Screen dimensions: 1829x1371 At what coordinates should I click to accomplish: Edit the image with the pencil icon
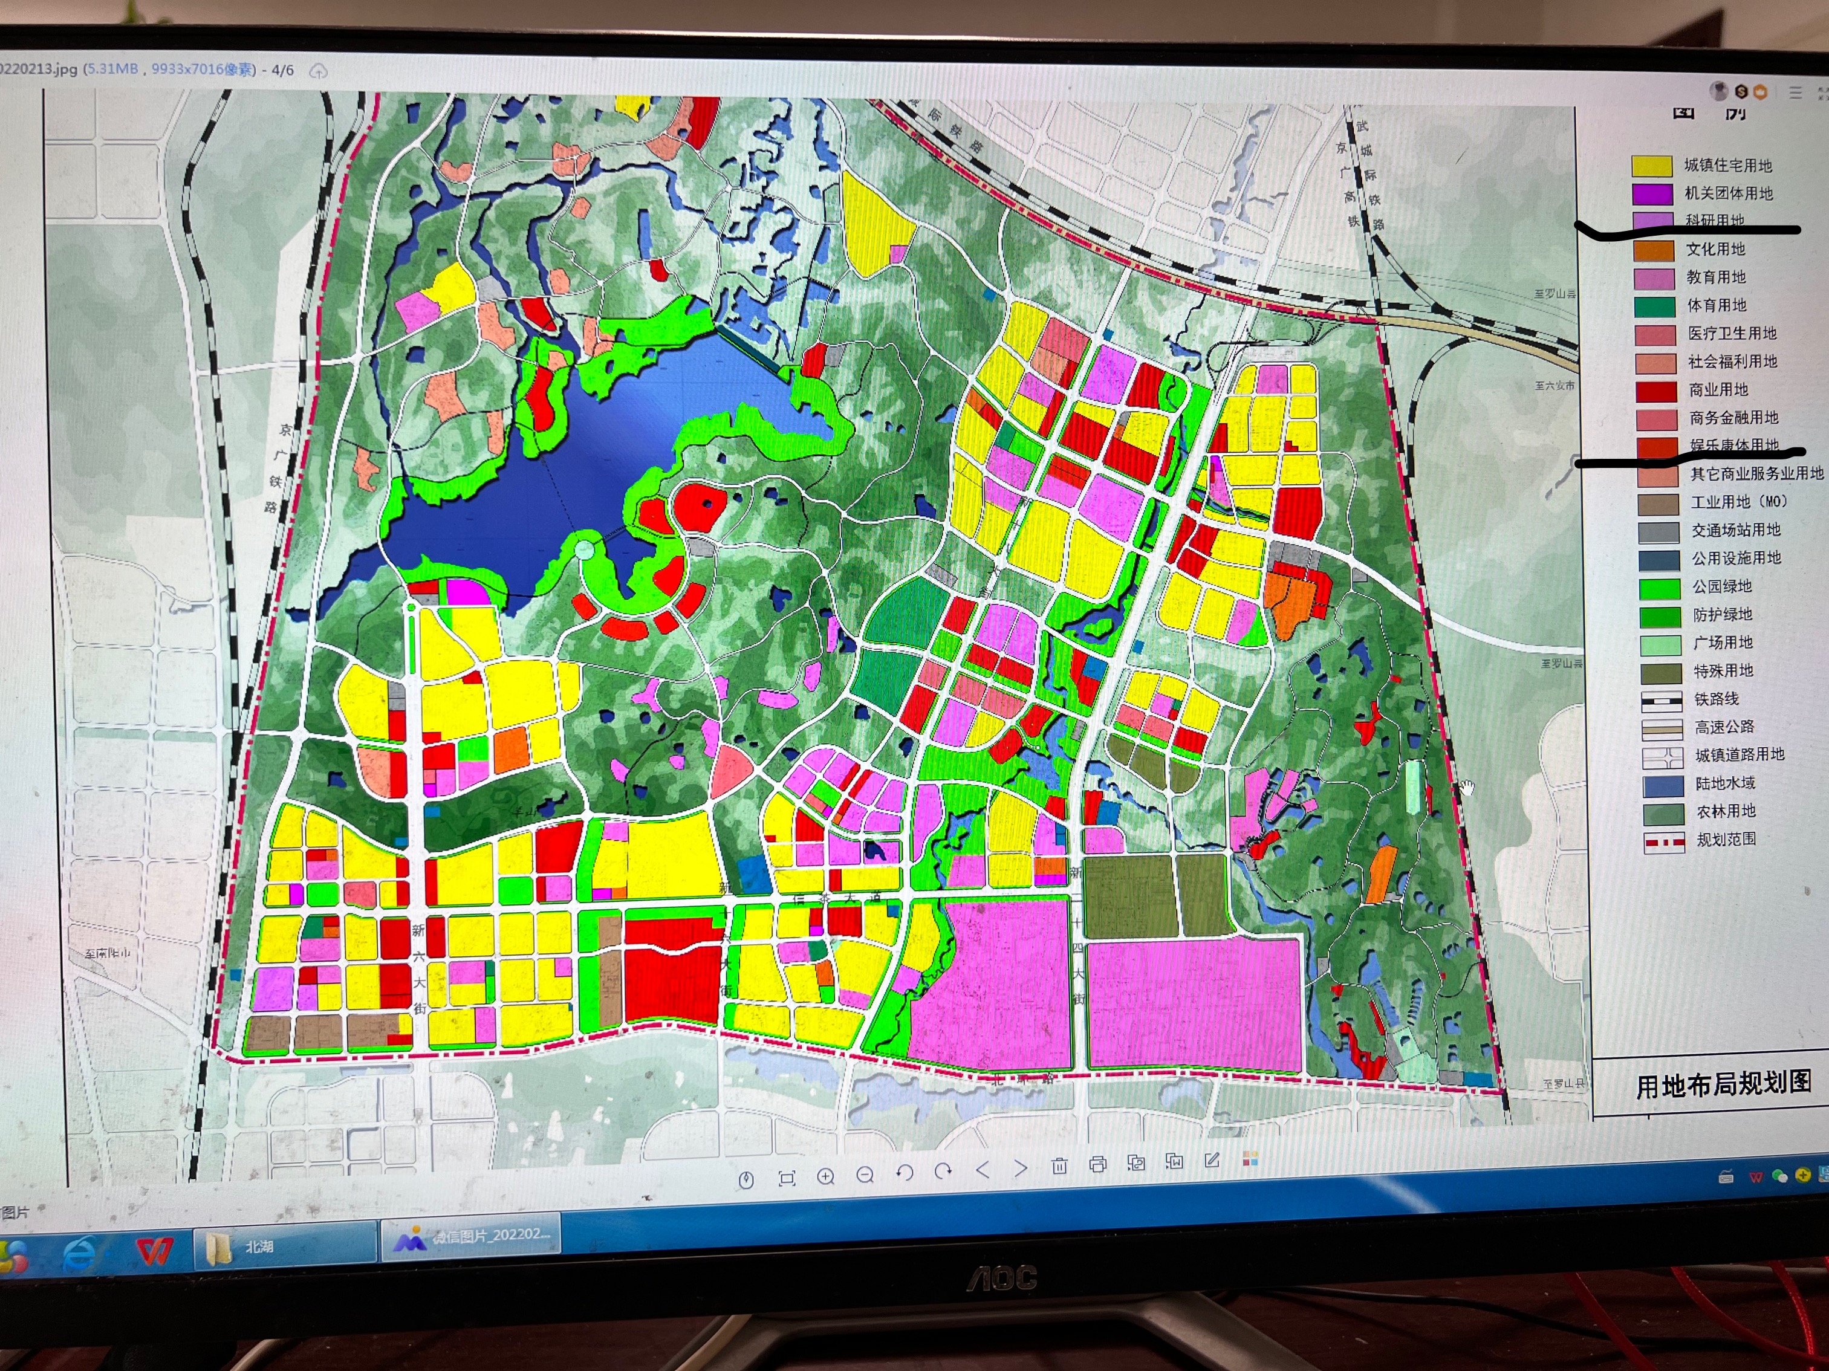click(1212, 1159)
